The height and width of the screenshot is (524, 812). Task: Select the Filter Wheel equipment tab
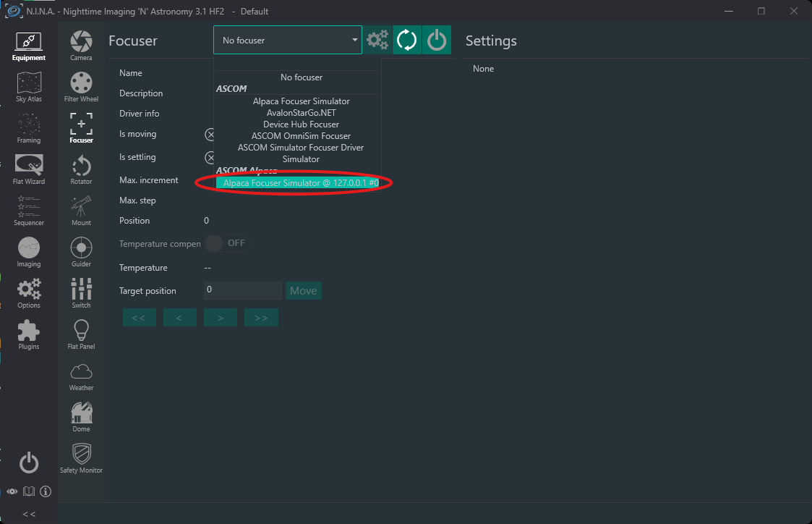click(x=81, y=88)
